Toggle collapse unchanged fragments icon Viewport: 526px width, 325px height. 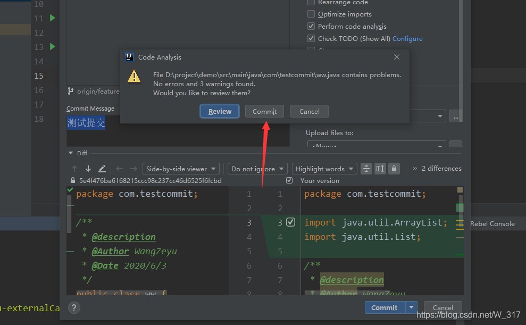[366, 169]
